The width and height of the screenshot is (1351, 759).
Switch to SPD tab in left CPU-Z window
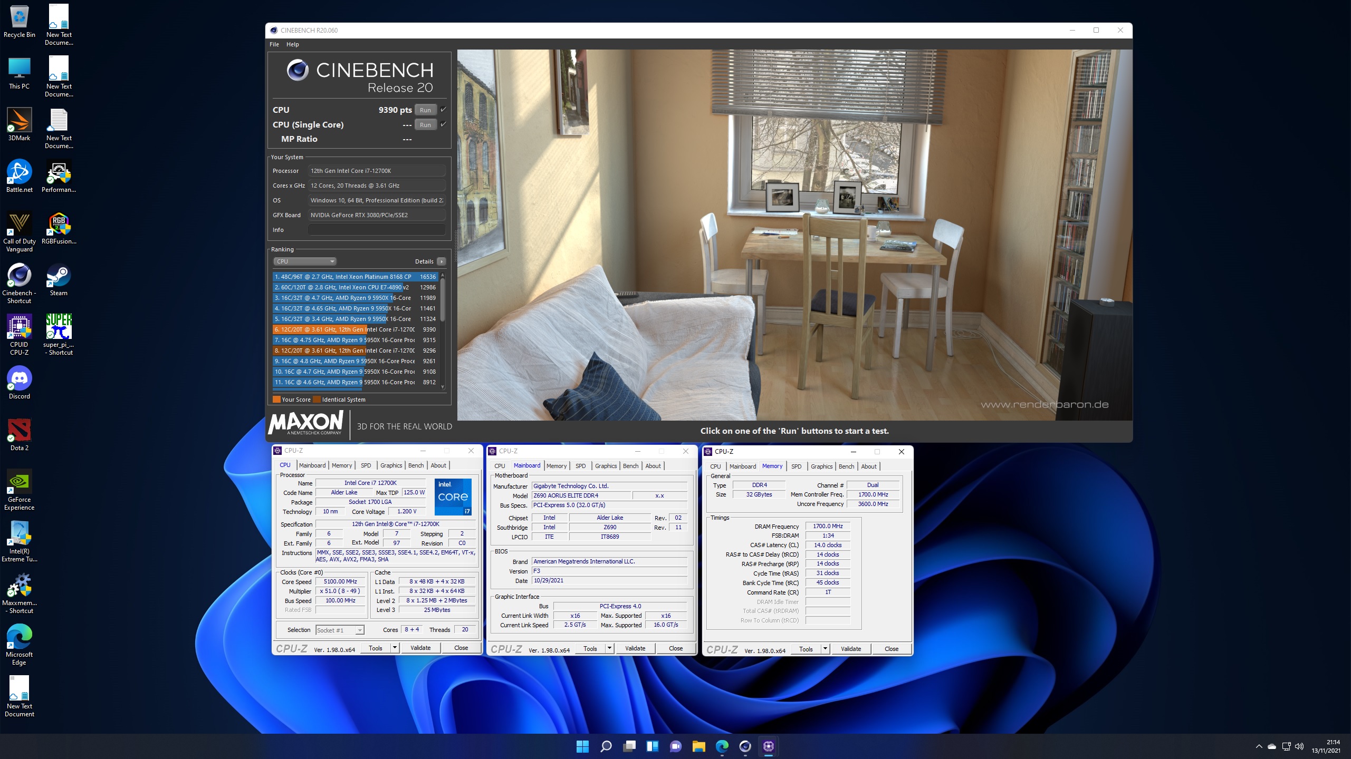tap(366, 465)
